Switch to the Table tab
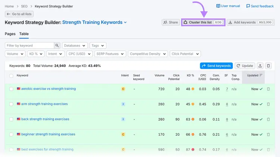The width and height of the screenshot is (280, 157). point(24,34)
